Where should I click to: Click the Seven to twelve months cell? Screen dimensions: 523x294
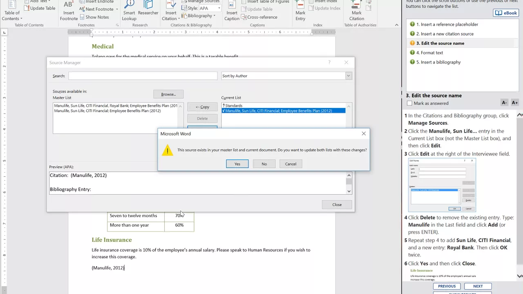tap(136, 216)
